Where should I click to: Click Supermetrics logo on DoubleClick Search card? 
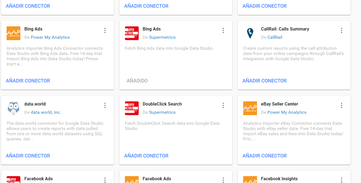point(132,108)
